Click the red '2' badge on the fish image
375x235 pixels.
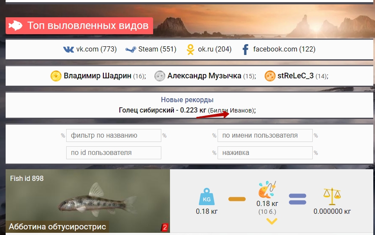click(164, 227)
